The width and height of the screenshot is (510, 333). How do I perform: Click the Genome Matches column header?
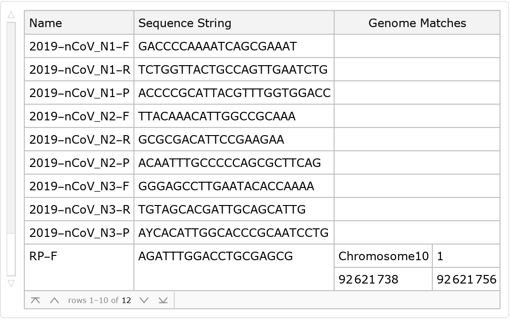(417, 23)
